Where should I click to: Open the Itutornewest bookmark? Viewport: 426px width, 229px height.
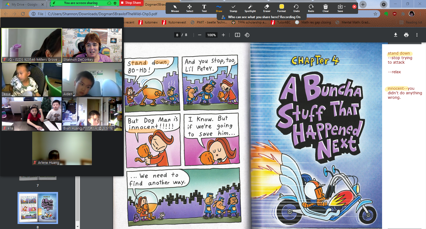point(174,22)
